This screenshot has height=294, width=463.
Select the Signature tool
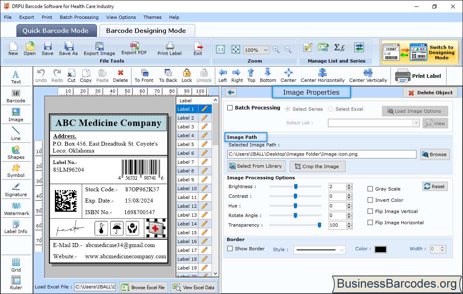(x=16, y=190)
